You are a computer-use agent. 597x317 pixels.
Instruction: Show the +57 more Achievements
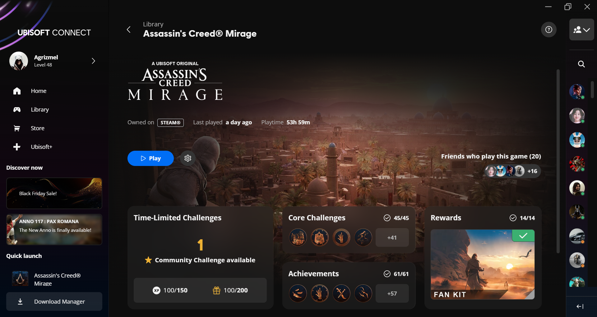pyautogui.click(x=392, y=293)
